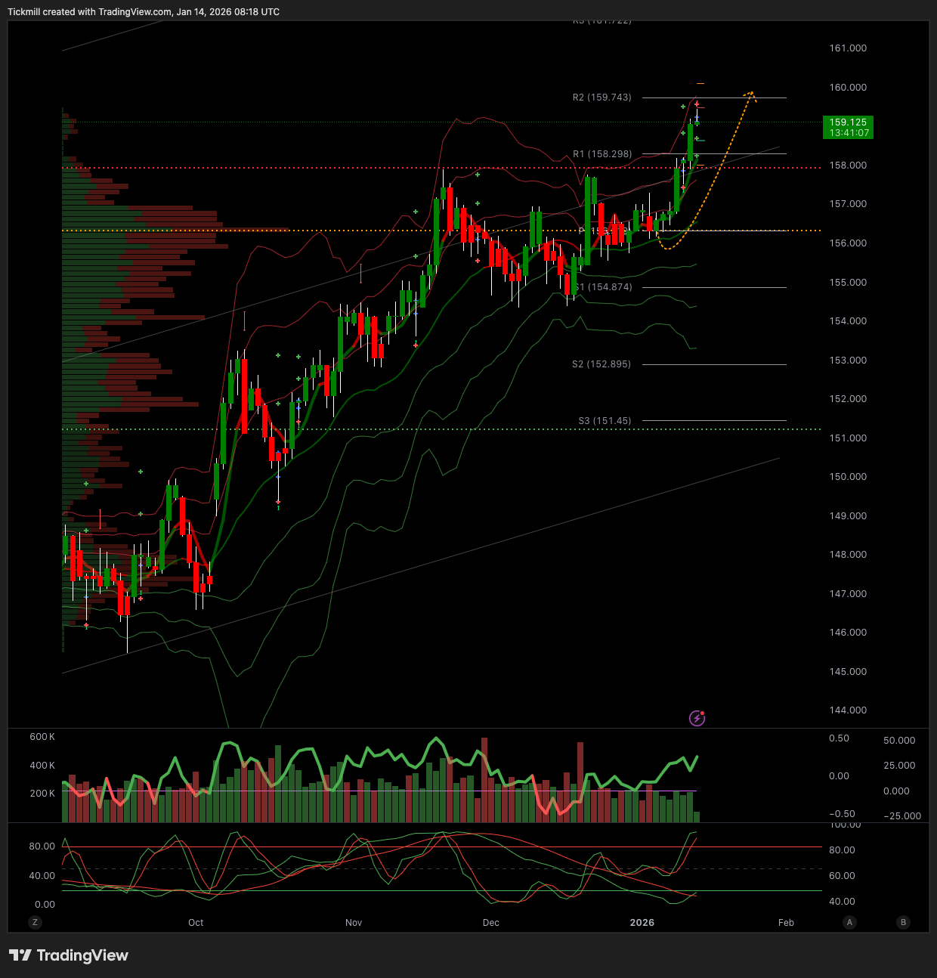Select the S3 (151.45) pivot label

pos(605,421)
